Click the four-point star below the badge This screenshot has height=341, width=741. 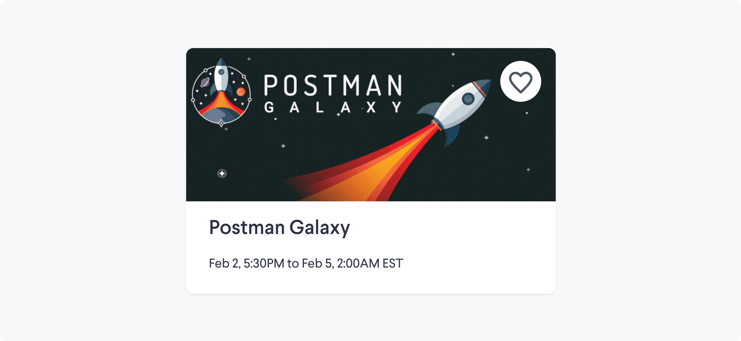click(x=221, y=123)
